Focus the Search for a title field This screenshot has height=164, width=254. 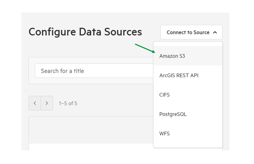pyautogui.click(x=94, y=71)
